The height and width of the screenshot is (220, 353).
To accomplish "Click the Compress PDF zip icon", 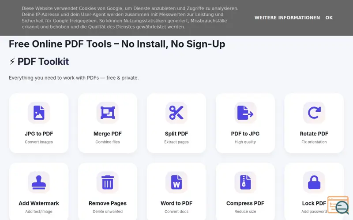I will click(x=245, y=182).
